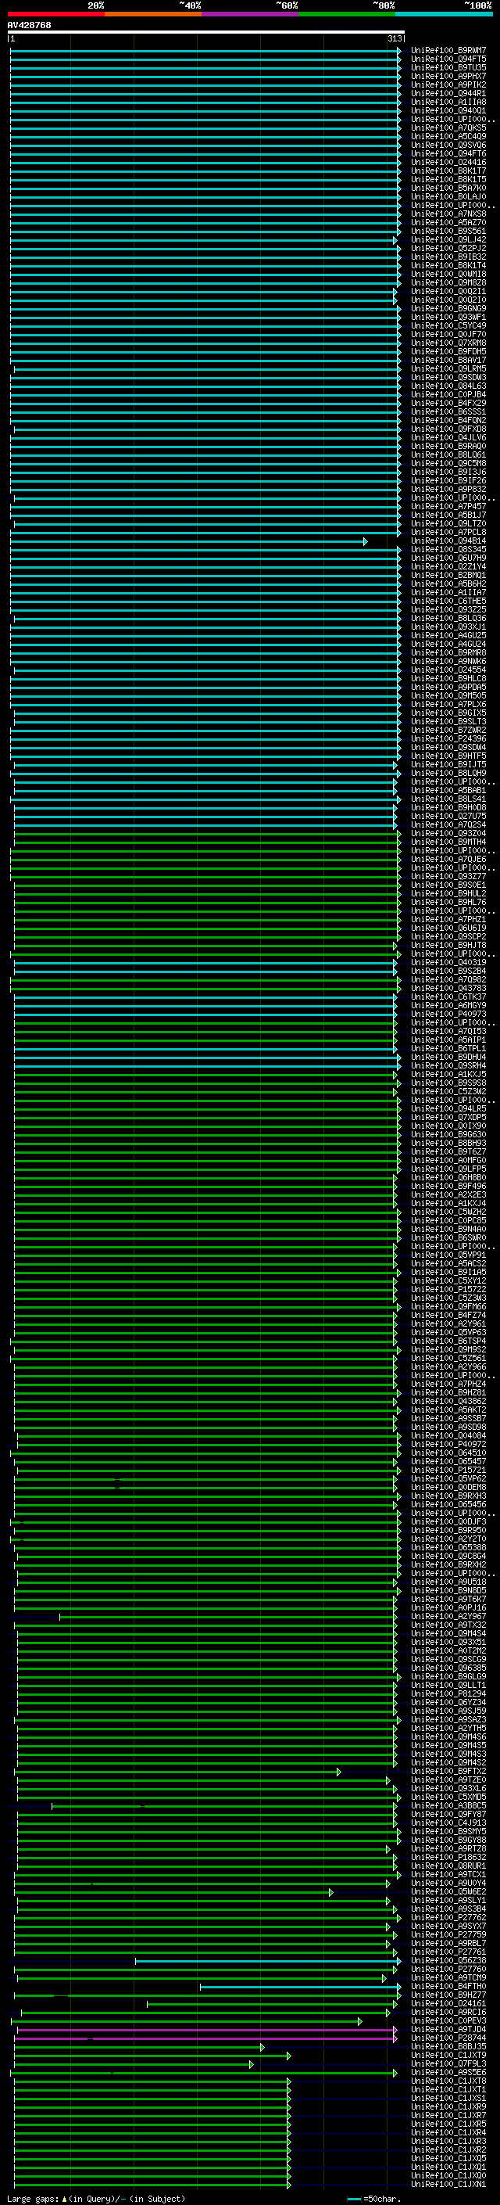
Task: Select the UniRef100_B9S561 label
Action: [x=448, y=231]
